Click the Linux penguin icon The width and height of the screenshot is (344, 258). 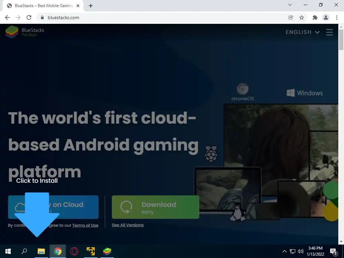238,212
